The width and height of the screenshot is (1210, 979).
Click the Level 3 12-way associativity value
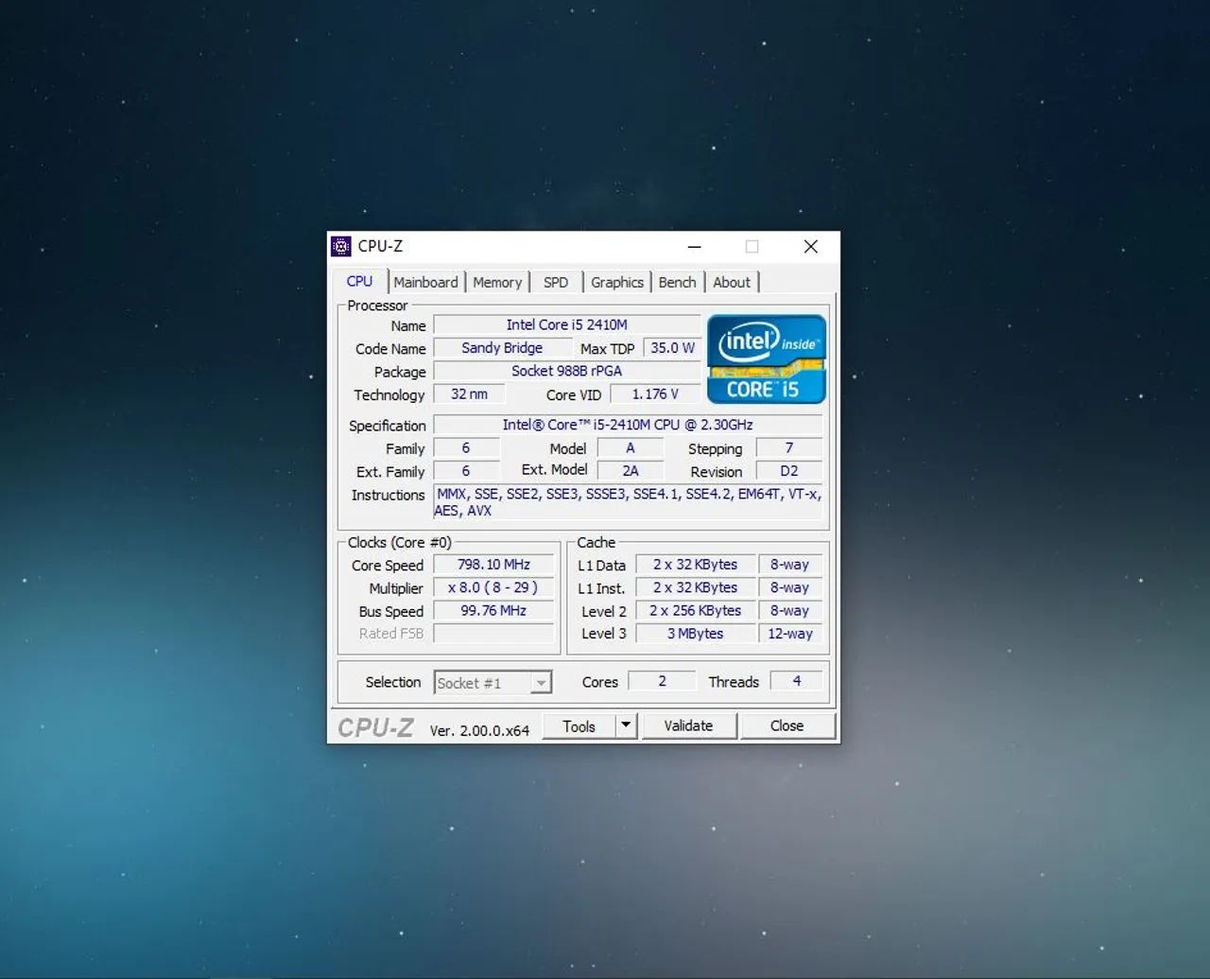point(790,634)
